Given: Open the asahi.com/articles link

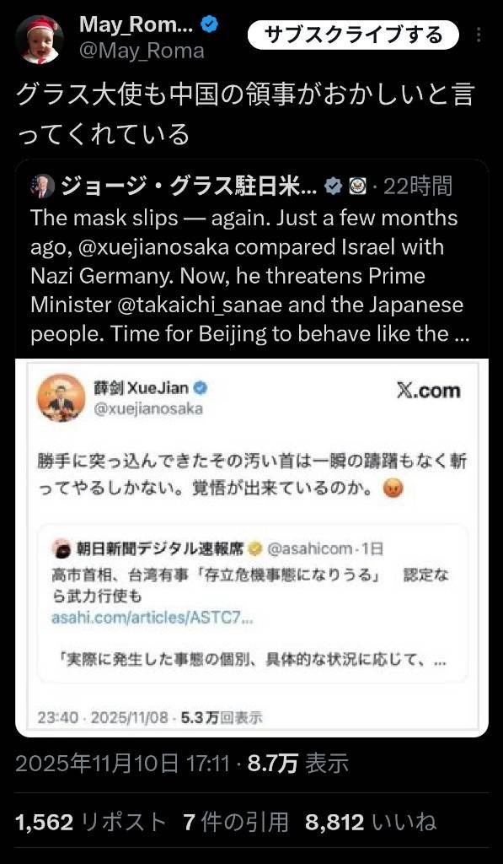Looking at the screenshot, I should [153, 618].
